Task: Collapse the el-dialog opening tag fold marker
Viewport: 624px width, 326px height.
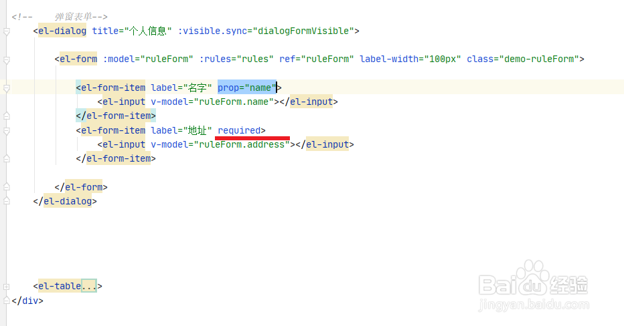Action: tap(7, 31)
